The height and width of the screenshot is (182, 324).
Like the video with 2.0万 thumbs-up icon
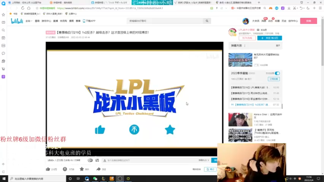pos(48,169)
